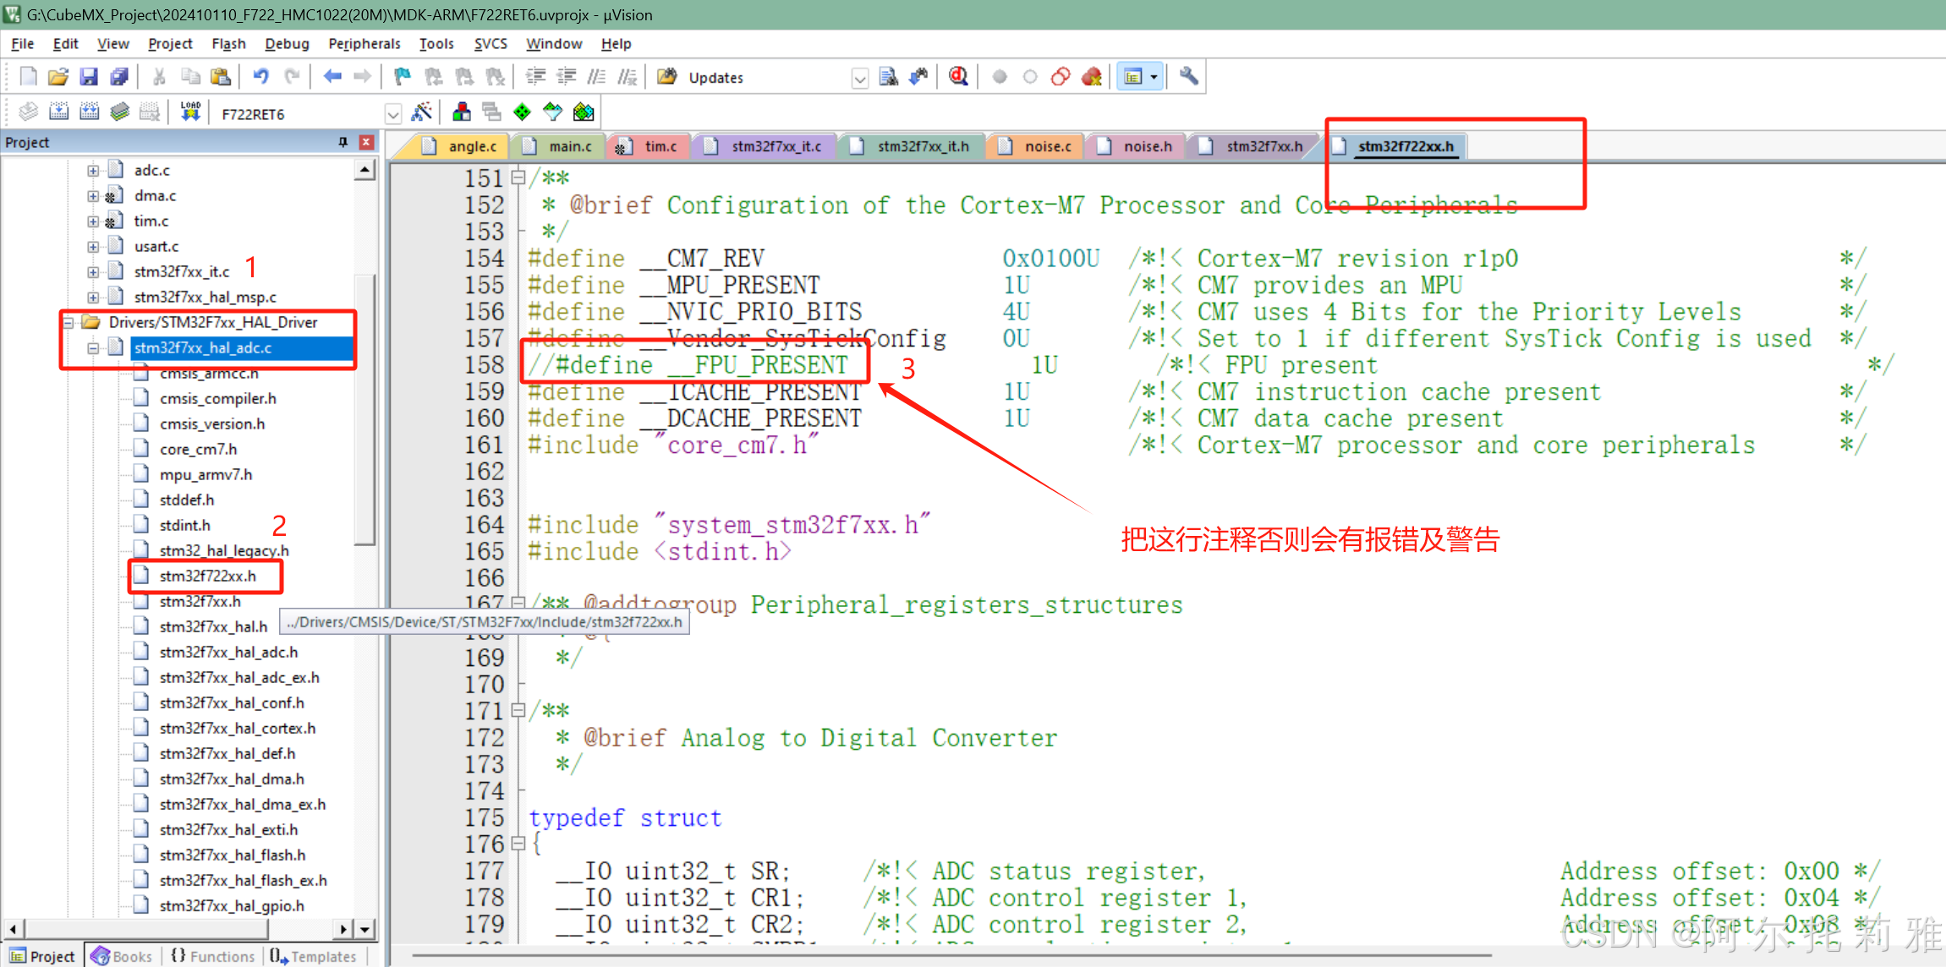Open Options for Target dialog
The height and width of the screenshot is (967, 1946).
[424, 111]
